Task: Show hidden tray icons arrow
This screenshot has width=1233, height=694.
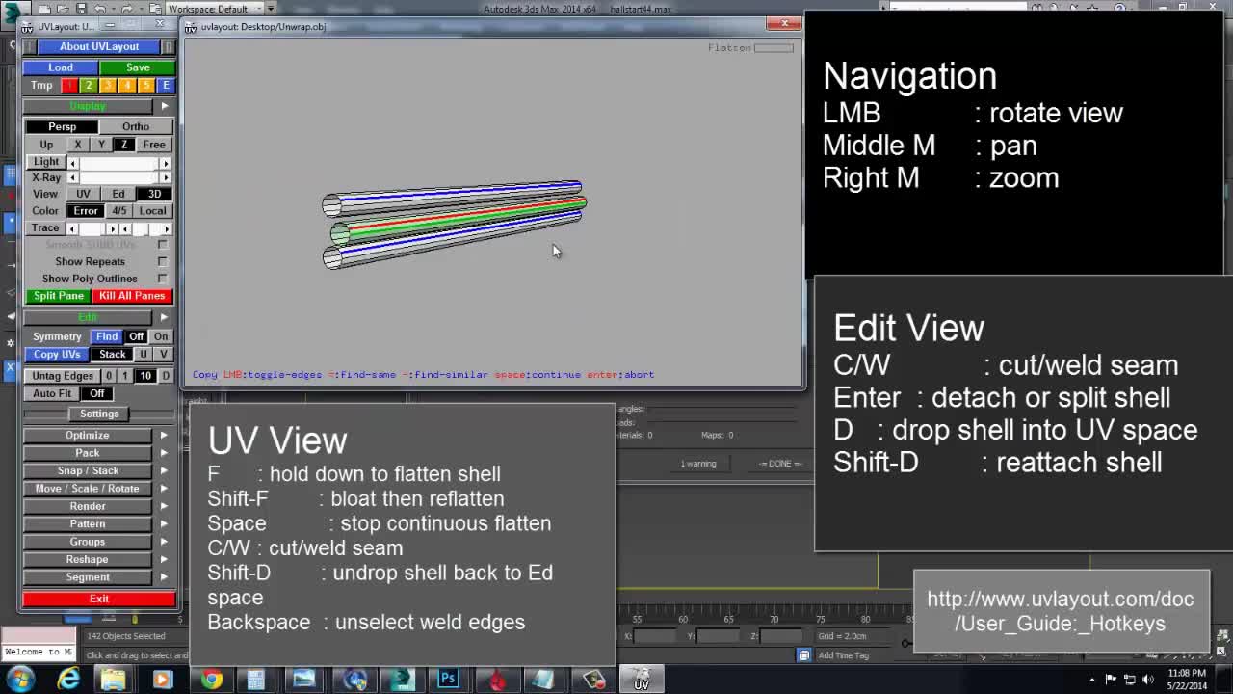Action: pos(1092,680)
